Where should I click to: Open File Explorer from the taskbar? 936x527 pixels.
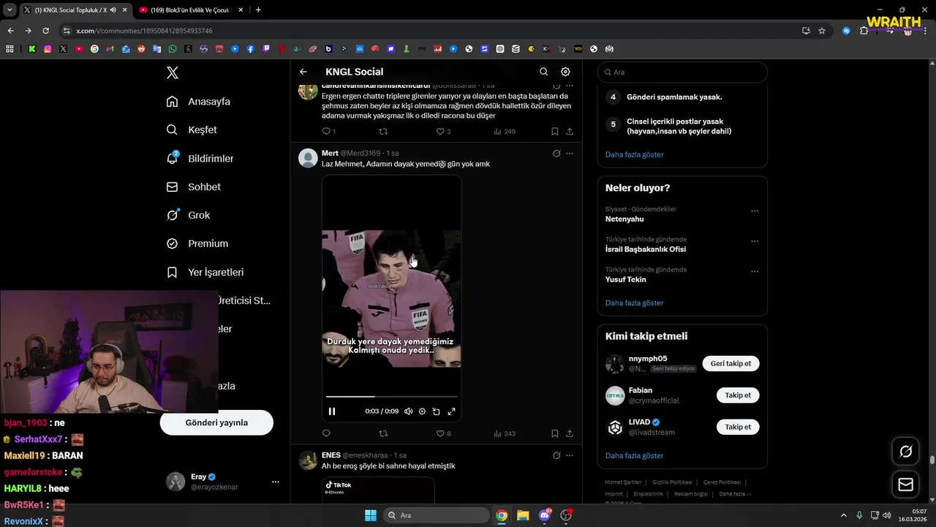point(523,515)
